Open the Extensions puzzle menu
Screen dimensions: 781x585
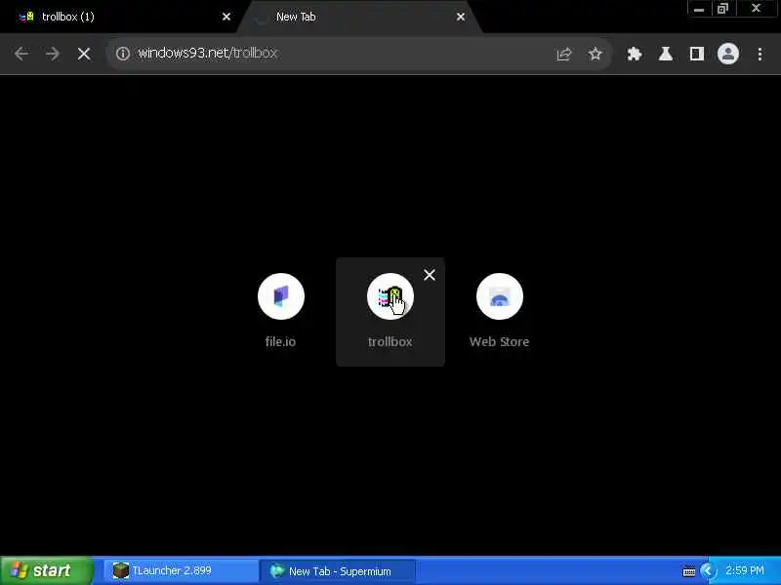point(634,54)
